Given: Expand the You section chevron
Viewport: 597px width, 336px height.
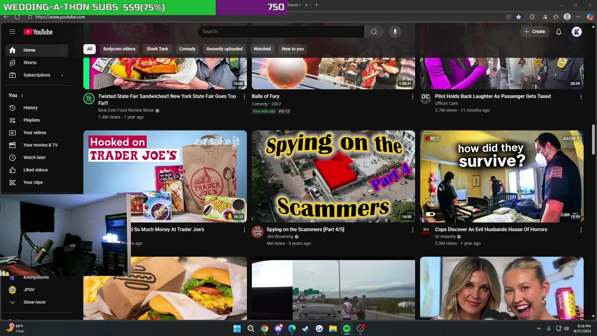Looking at the screenshot, I should coord(22,95).
